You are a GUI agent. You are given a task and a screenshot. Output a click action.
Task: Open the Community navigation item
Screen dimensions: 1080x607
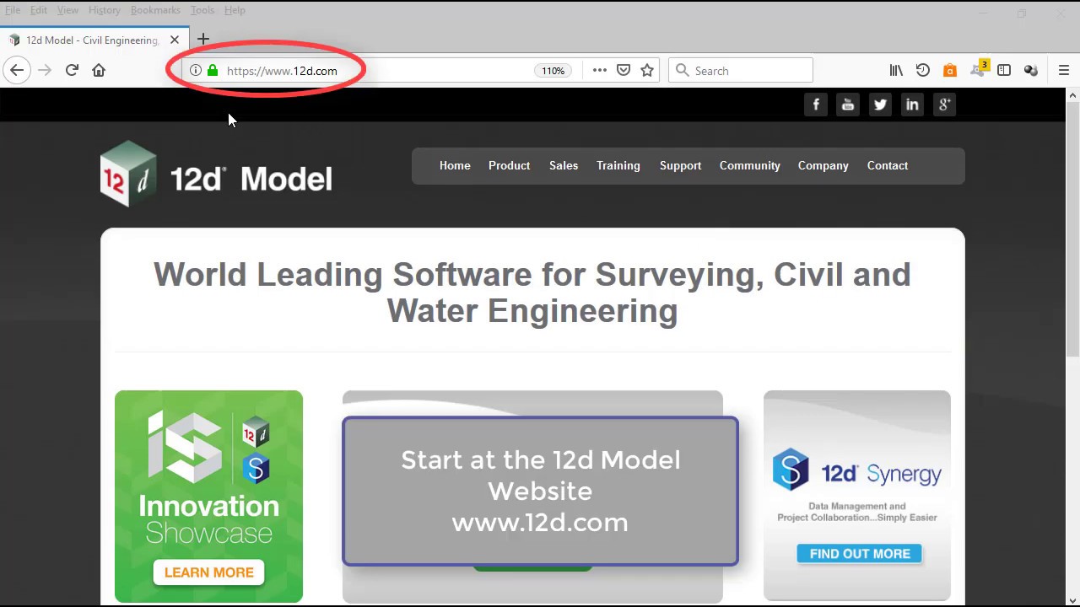click(750, 166)
